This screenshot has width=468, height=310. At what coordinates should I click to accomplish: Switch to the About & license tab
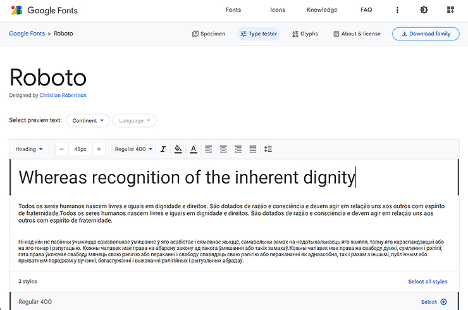click(x=357, y=34)
